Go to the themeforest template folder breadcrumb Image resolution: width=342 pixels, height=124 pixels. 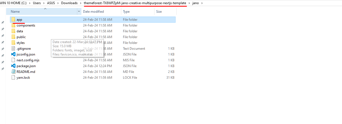pyautogui.click(x=135, y=3)
